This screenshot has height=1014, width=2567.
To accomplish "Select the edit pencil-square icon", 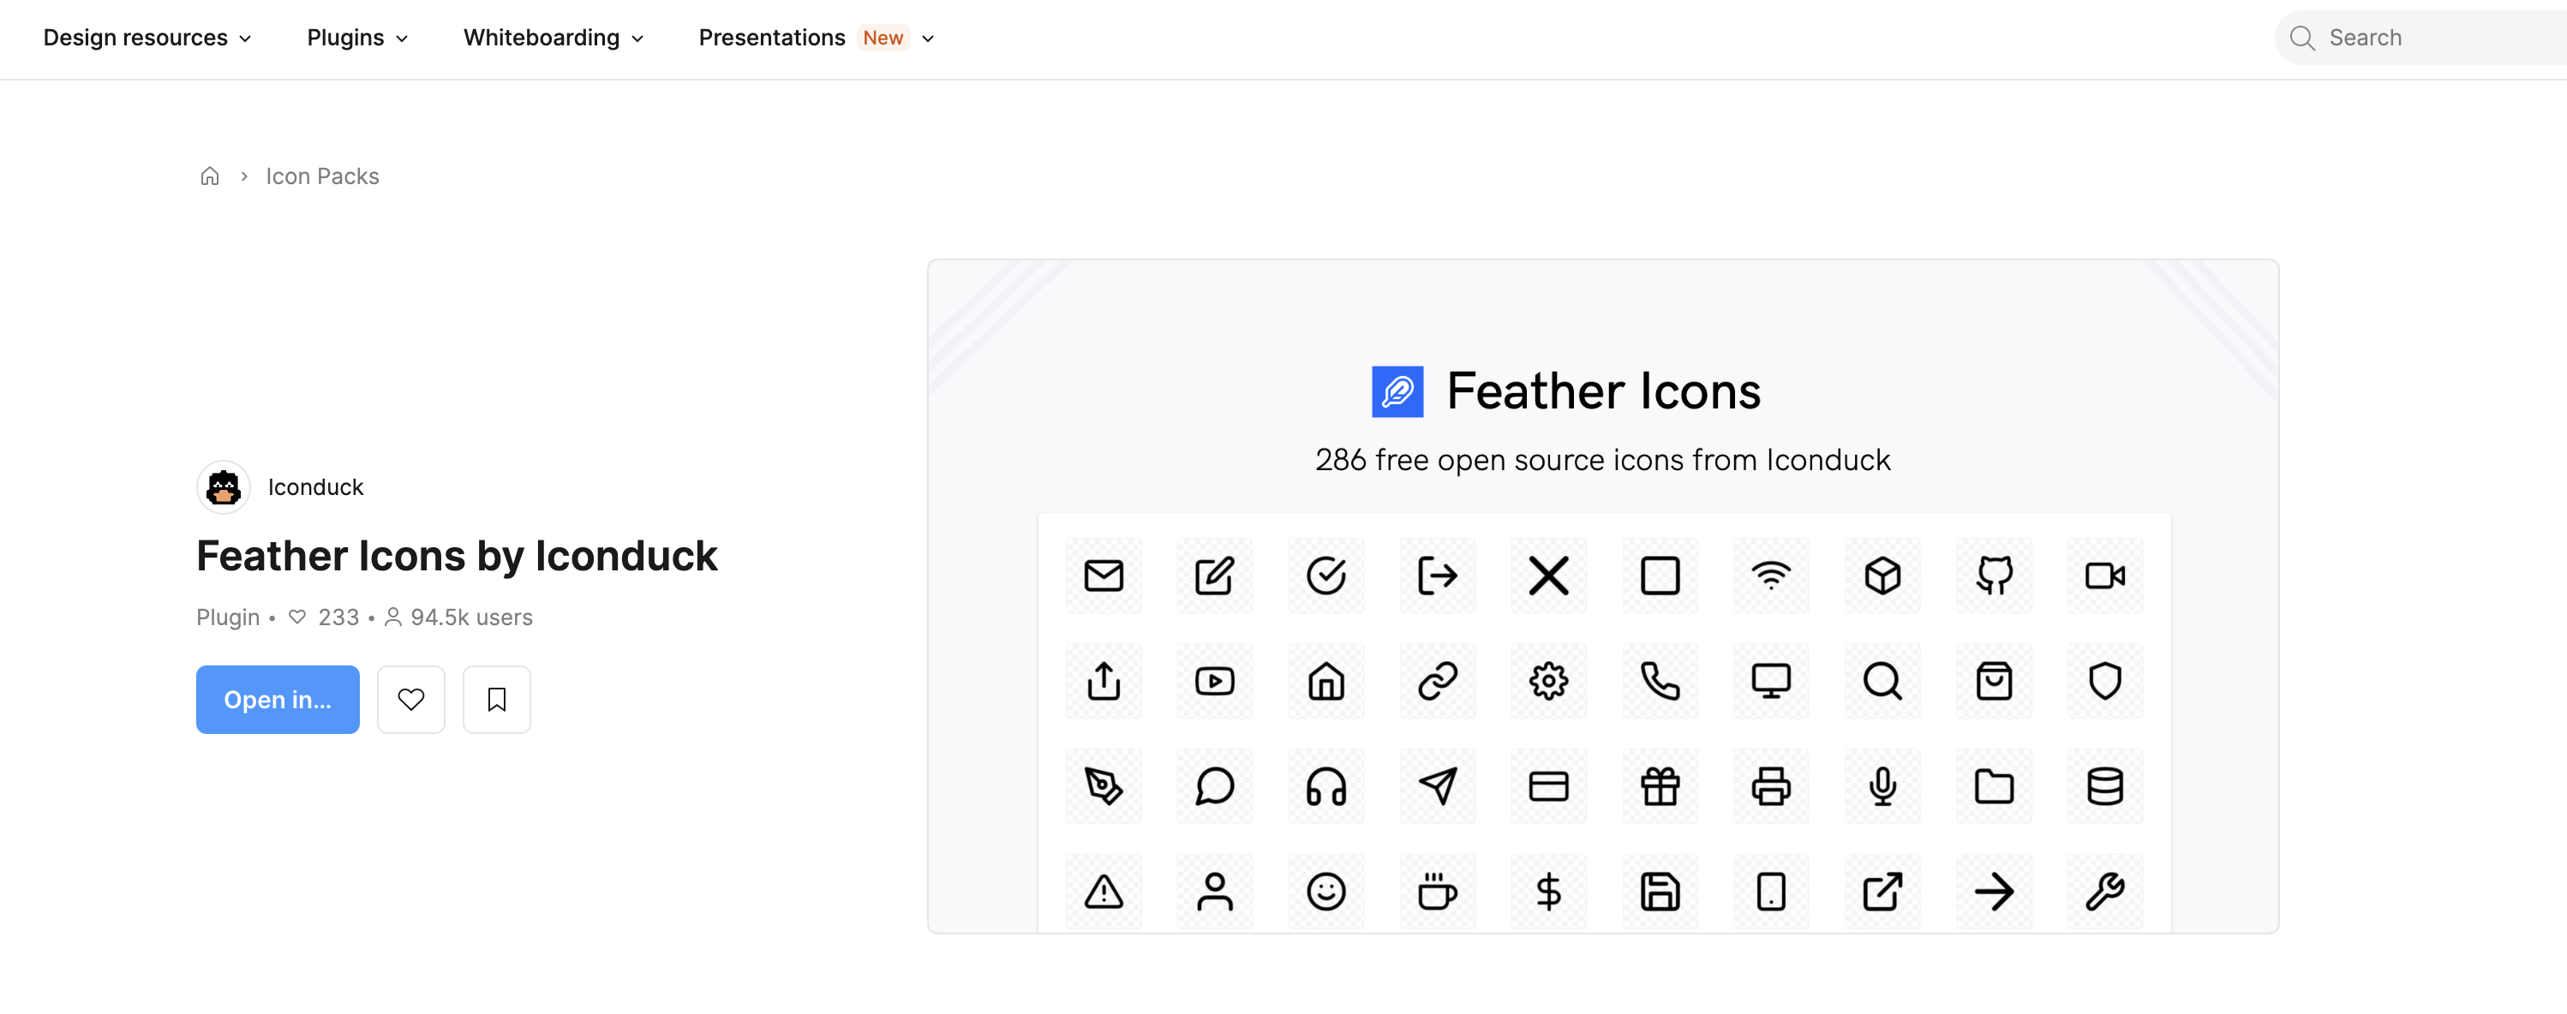I will [1215, 576].
